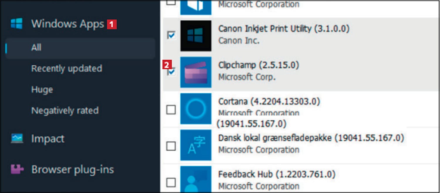Select the All filter
Viewport: 440px width, 193px height.
(x=80, y=48)
